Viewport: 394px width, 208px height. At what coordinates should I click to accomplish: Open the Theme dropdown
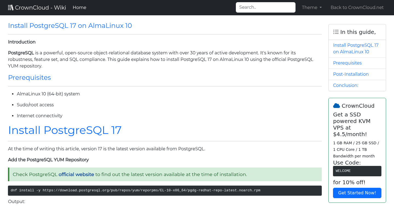pyautogui.click(x=311, y=7)
